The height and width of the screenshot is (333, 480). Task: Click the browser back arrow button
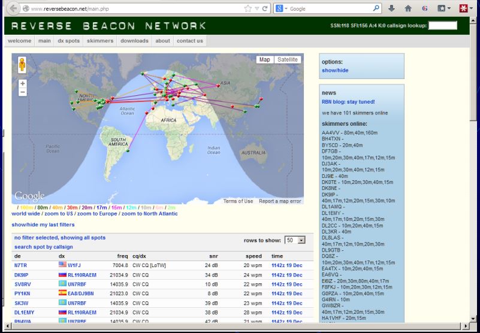[x=13, y=8]
